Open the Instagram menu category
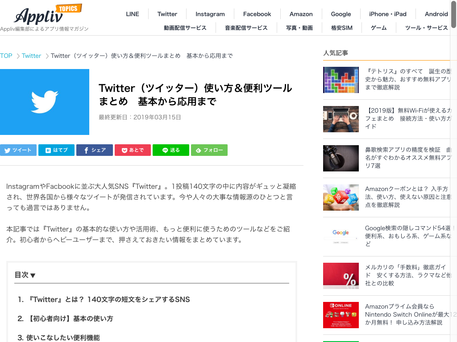The height and width of the screenshot is (342, 457). pyautogui.click(x=210, y=14)
